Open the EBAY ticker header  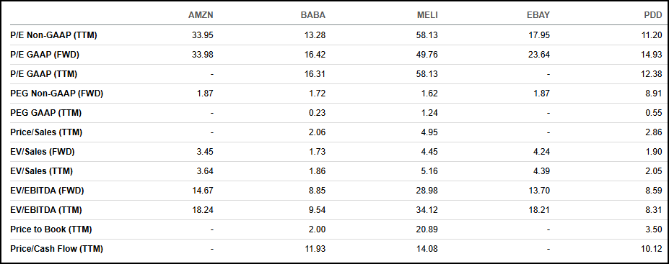pos(538,15)
